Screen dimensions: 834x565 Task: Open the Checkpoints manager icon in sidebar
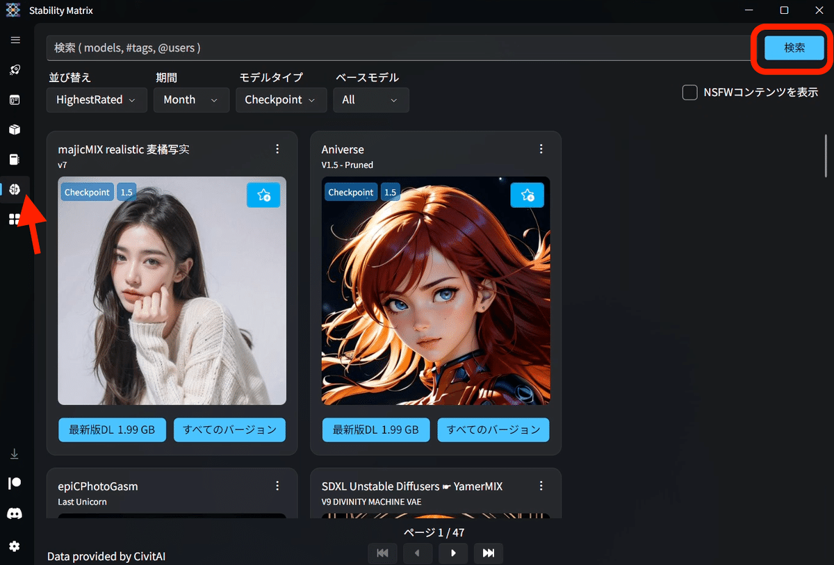tap(15, 159)
